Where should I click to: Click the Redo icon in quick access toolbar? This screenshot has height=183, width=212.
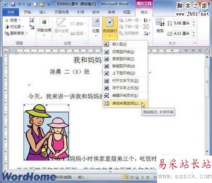(29, 4)
